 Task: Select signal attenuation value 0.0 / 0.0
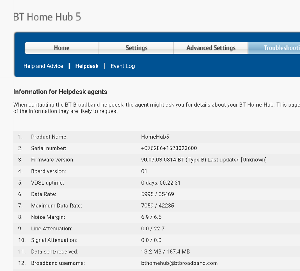coord(151,240)
